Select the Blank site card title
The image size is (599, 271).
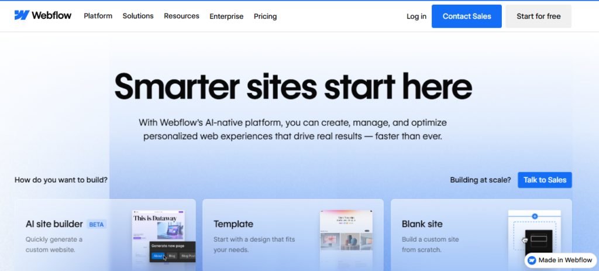[422, 224]
